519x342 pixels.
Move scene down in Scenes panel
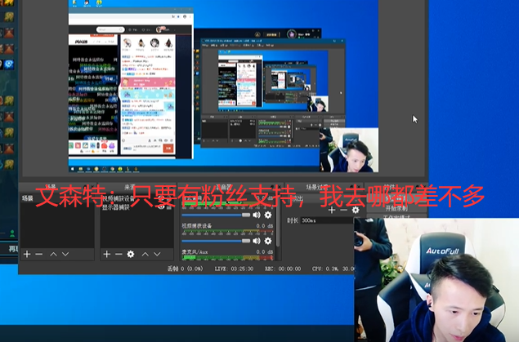pyautogui.click(x=65, y=254)
